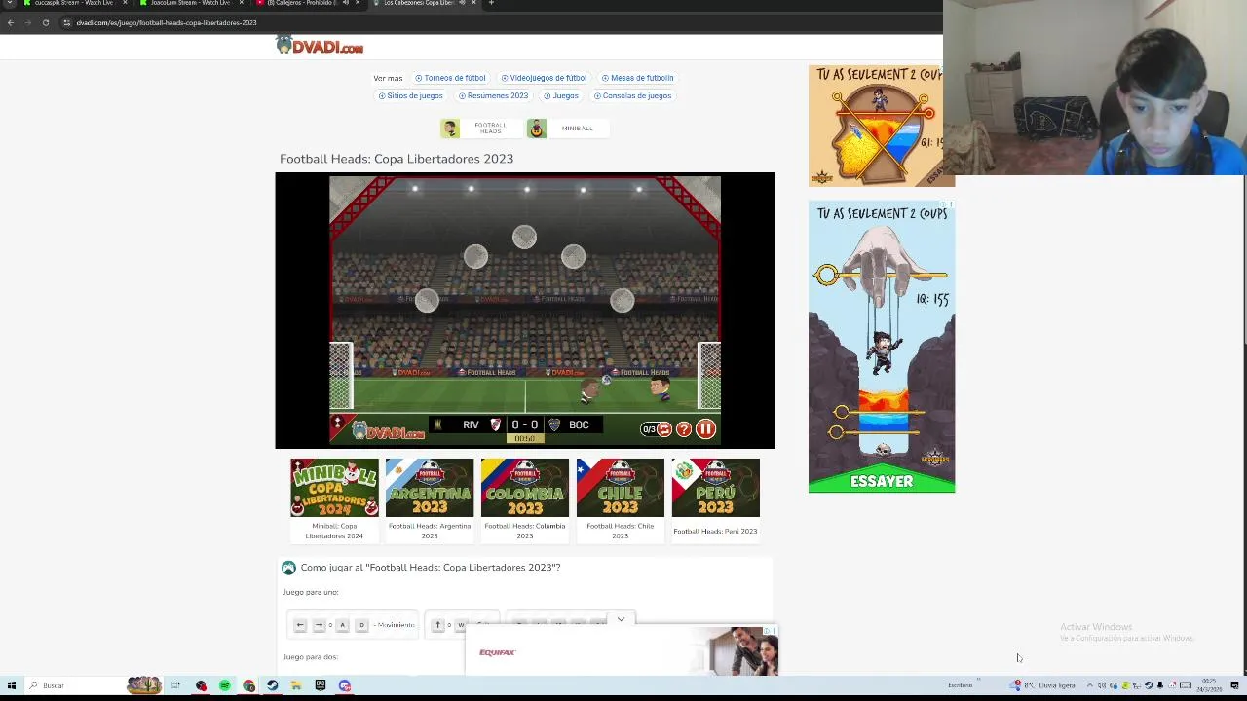Reload the page with refresh icon
Screen dimensions: 1247x701
[x=45, y=22]
